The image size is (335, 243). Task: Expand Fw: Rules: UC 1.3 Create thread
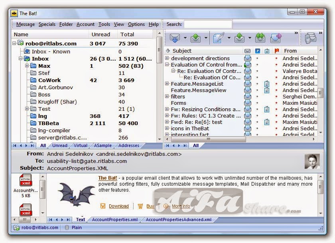[x=167, y=116]
